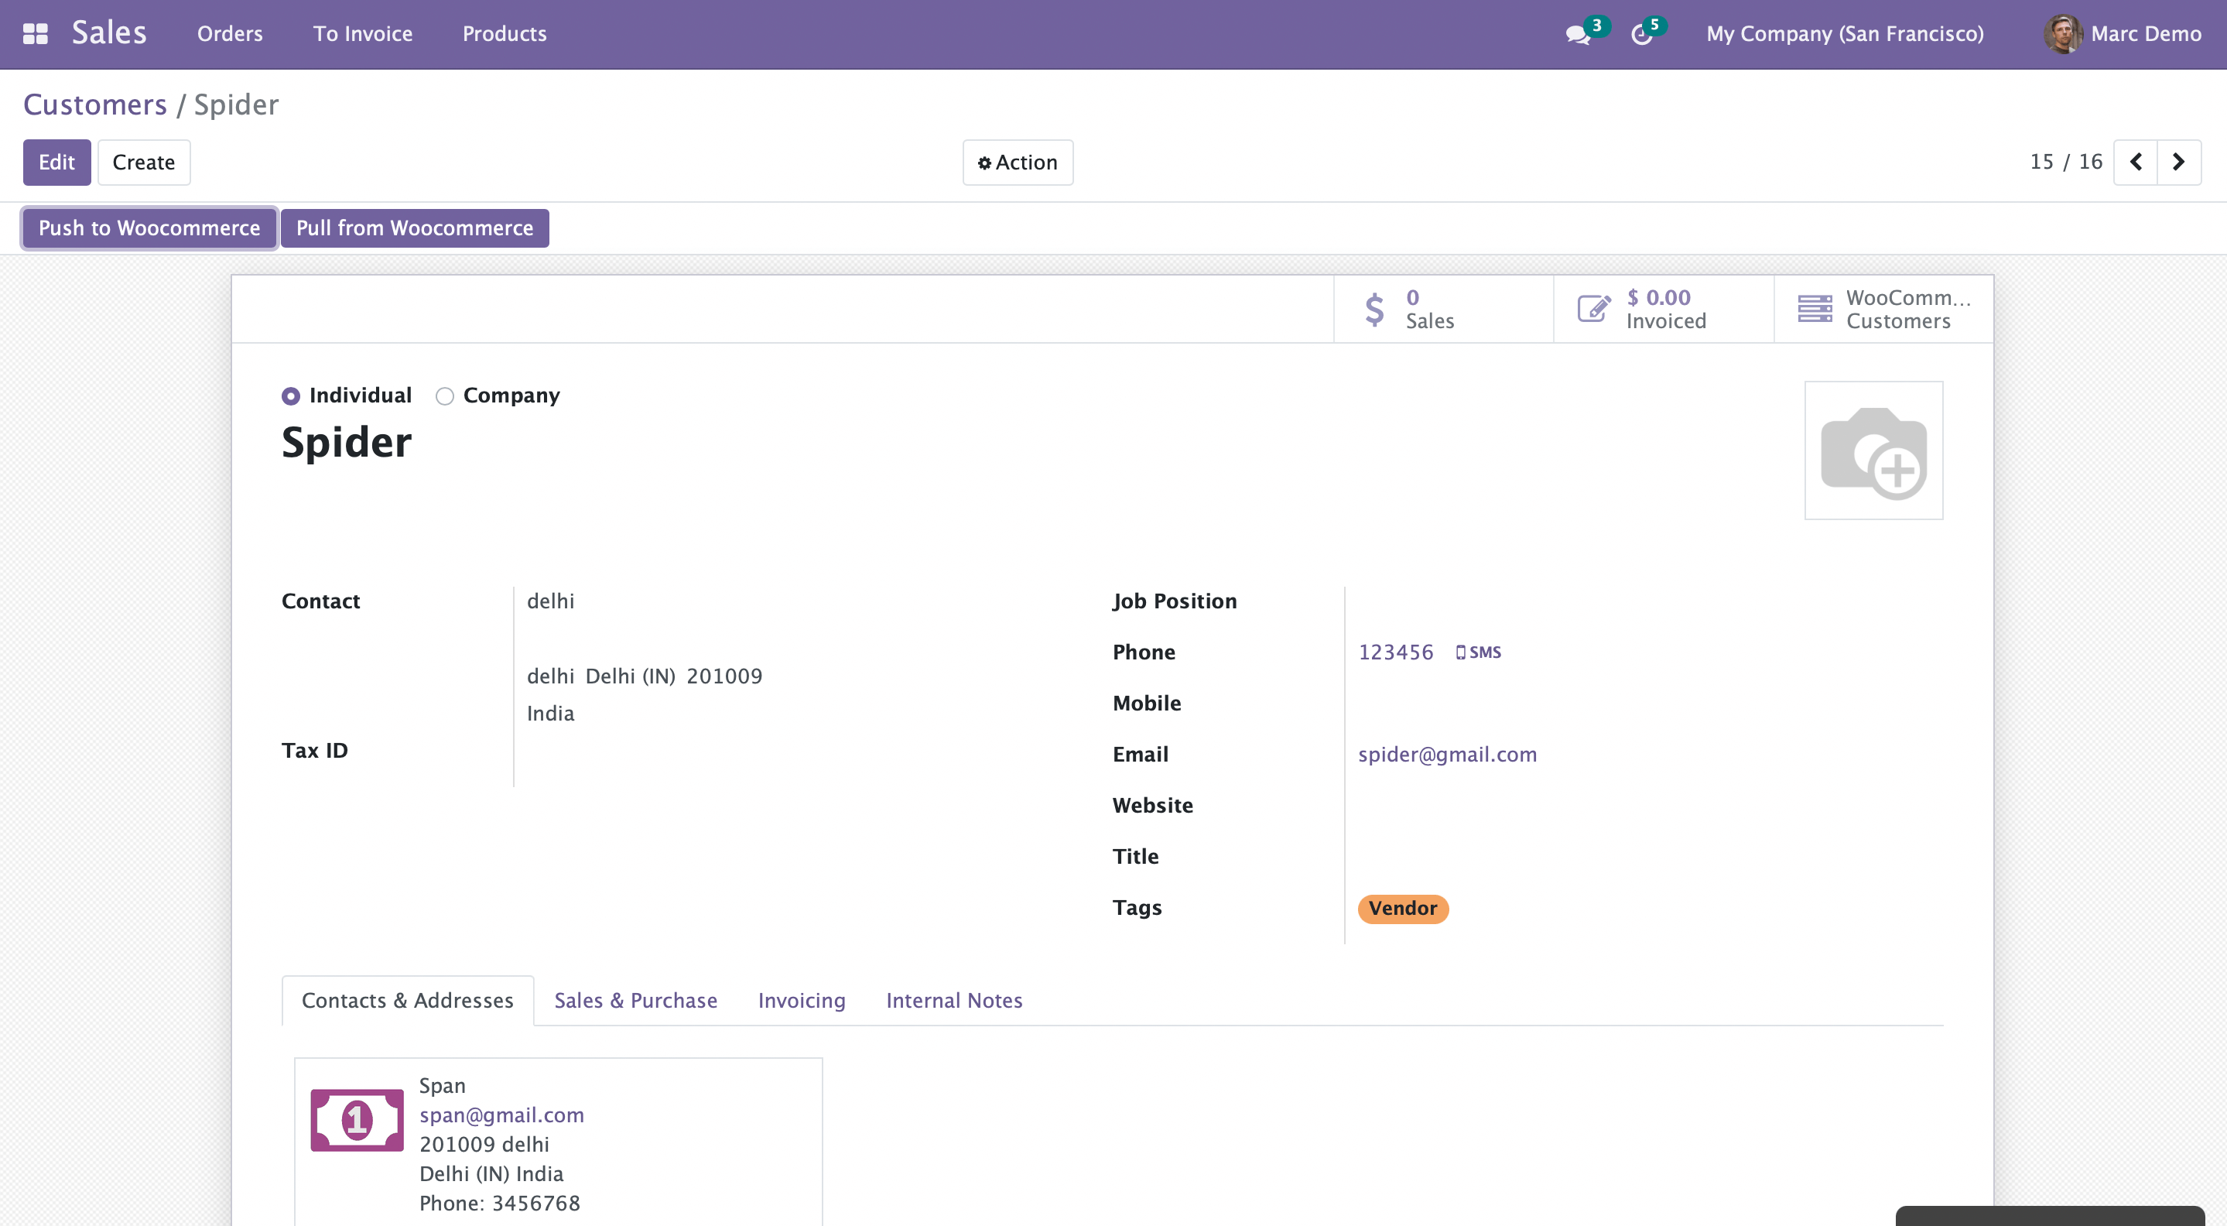Click the Invoiced pencil icon

[1593, 309]
